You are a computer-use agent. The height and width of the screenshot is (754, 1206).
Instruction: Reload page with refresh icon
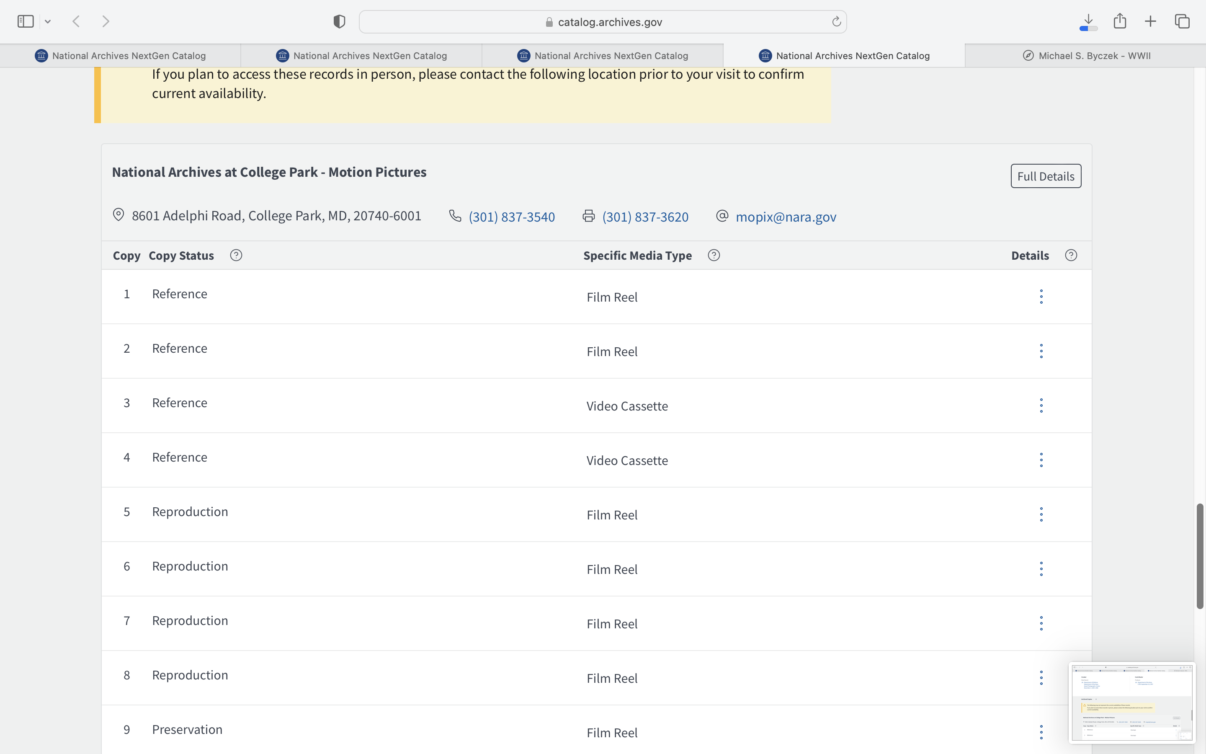pyautogui.click(x=836, y=22)
